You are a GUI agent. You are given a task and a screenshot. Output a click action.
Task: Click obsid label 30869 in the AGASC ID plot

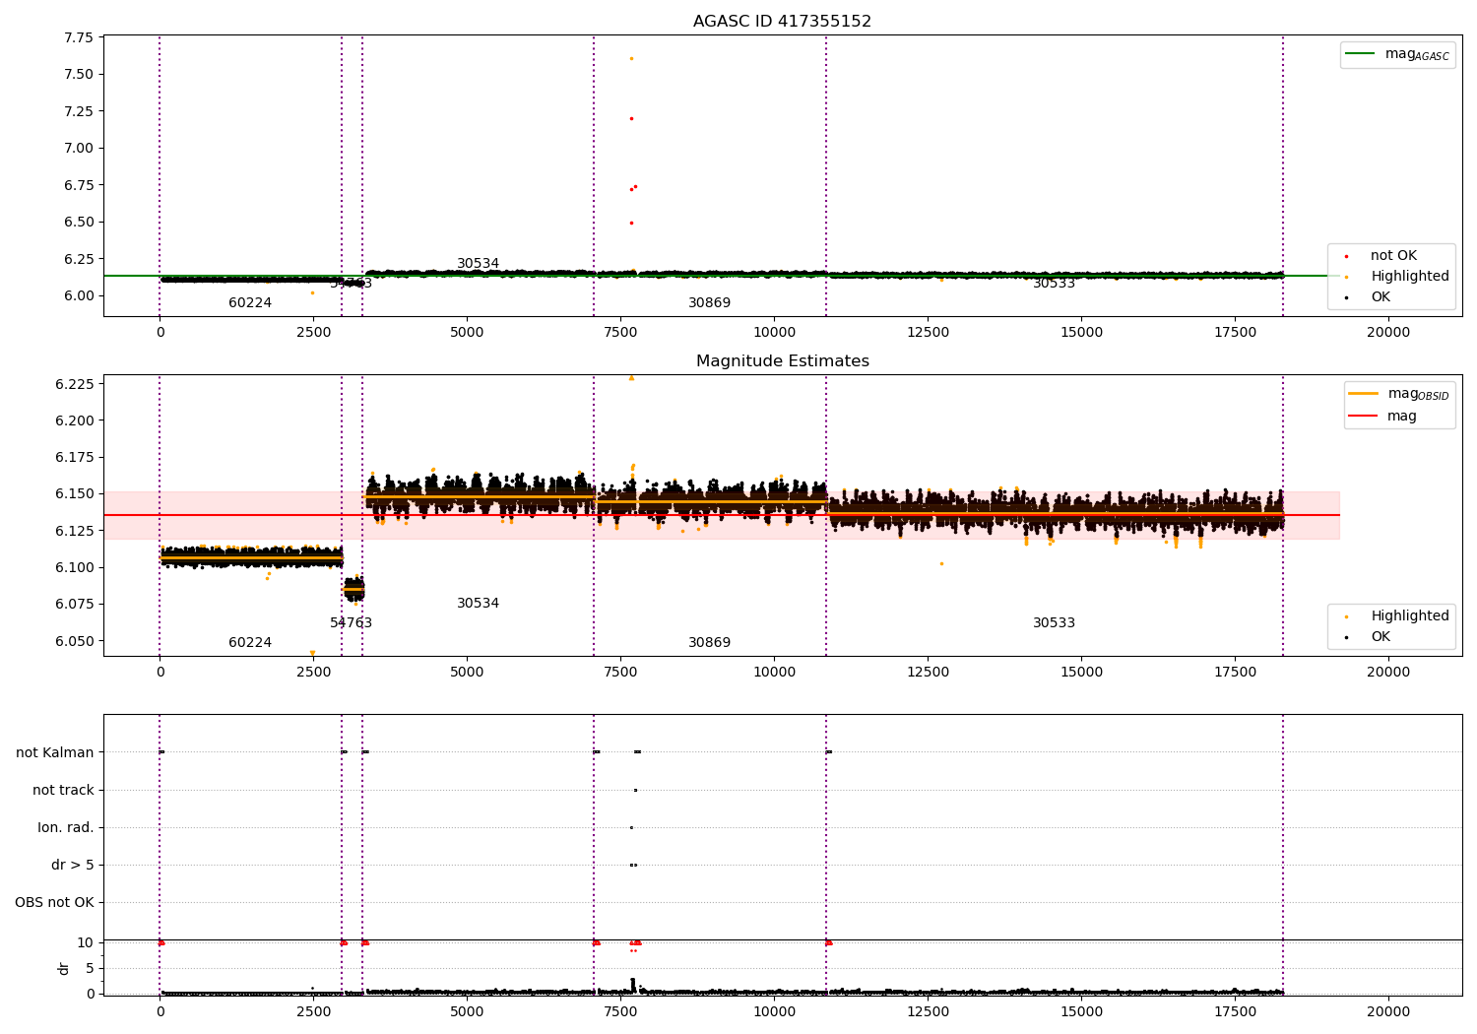point(709,303)
